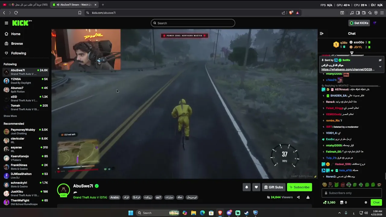Click the browser address bar URL
The width and height of the screenshot is (386, 217).
(104, 13)
